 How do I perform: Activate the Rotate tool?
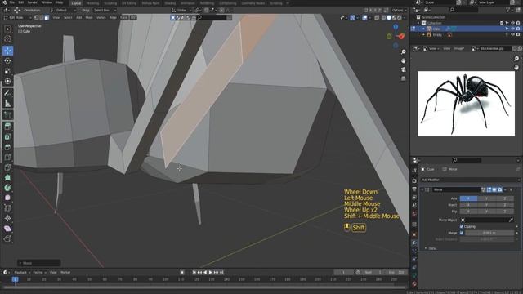(x=7, y=61)
